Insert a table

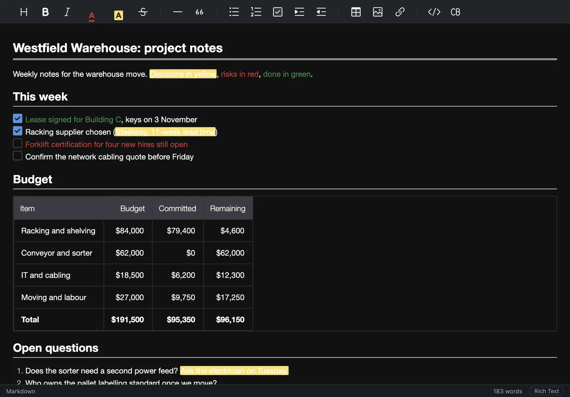click(x=356, y=12)
